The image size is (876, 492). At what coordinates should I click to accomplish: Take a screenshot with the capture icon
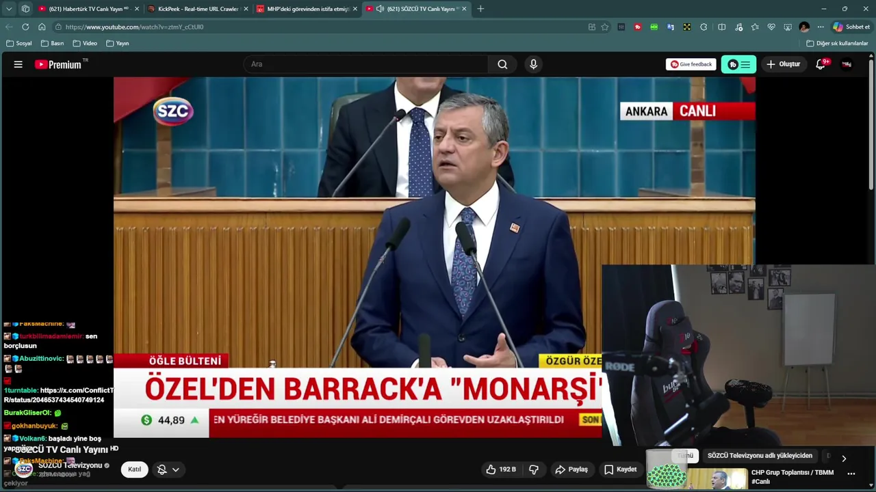(x=788, y=27)
